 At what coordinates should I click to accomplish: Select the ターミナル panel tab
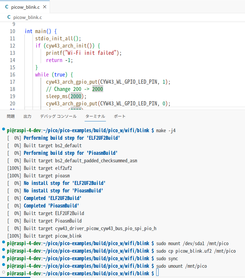tap(95, 116)
